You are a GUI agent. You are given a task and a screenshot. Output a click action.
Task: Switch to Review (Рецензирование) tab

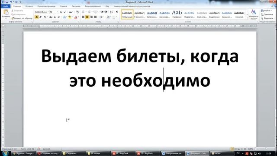point(93,6)
